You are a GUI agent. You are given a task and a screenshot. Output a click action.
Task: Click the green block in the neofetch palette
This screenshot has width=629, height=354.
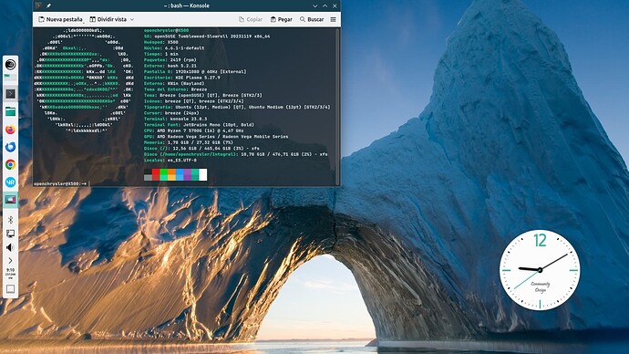point(164,174)
